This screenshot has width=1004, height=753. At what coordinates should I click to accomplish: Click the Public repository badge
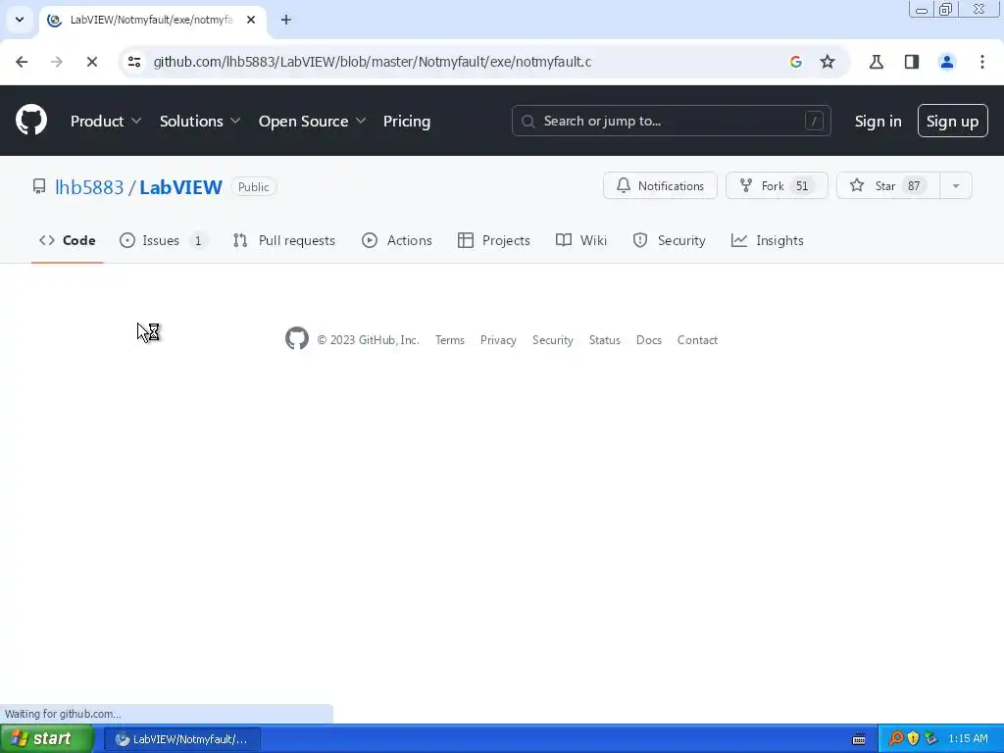254,187
